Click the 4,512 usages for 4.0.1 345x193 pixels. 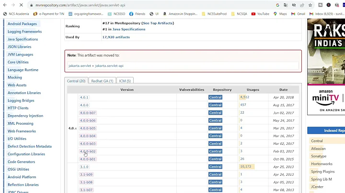[x=244, y=97]
